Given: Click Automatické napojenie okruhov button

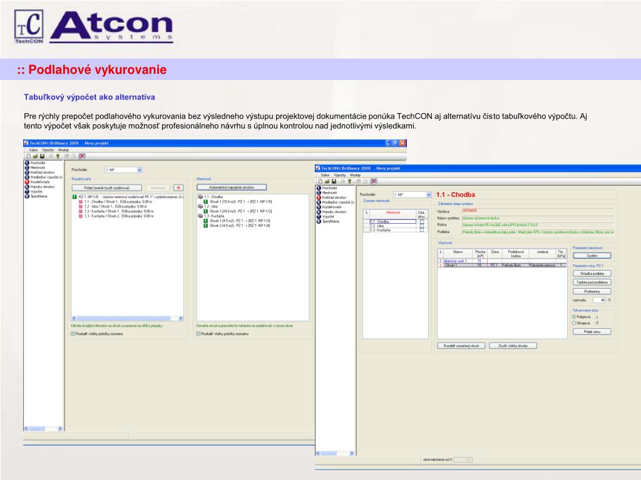Looking at the screenshot, I should coord(232,187).
